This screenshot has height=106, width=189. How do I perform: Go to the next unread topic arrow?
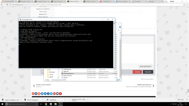point(153,86)
